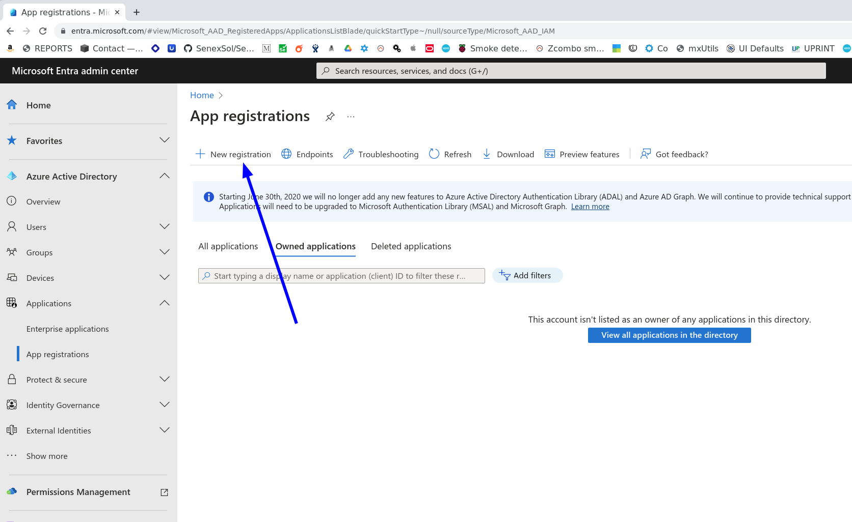Open the Learn more link
Viewport: 852px width, 522px height.
tap(590, 207)
